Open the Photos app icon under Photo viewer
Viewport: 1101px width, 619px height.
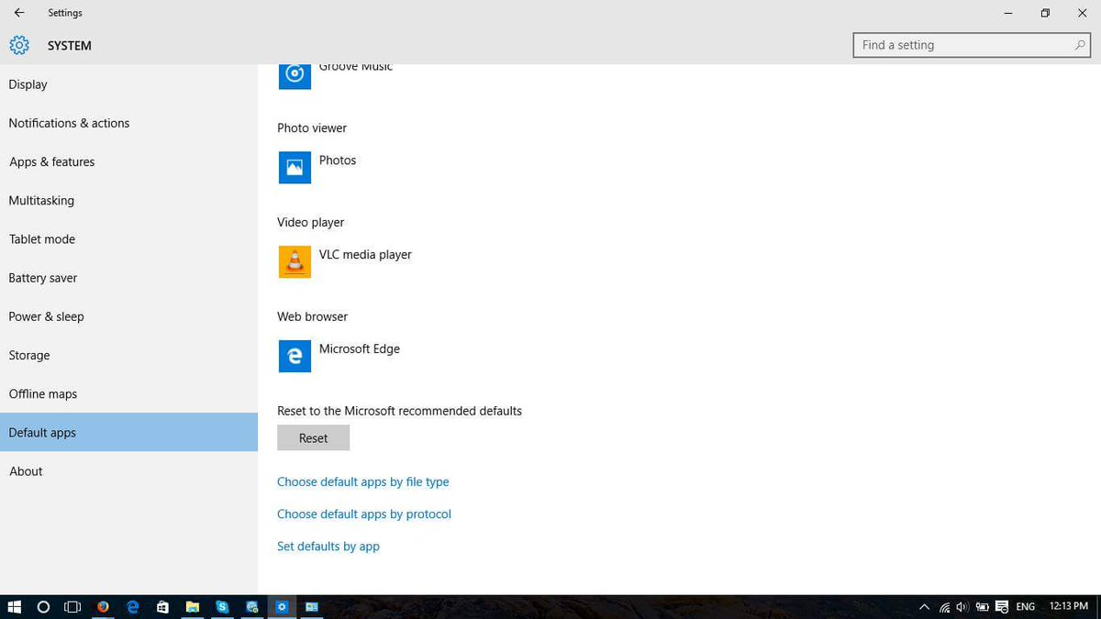(295, 168)
